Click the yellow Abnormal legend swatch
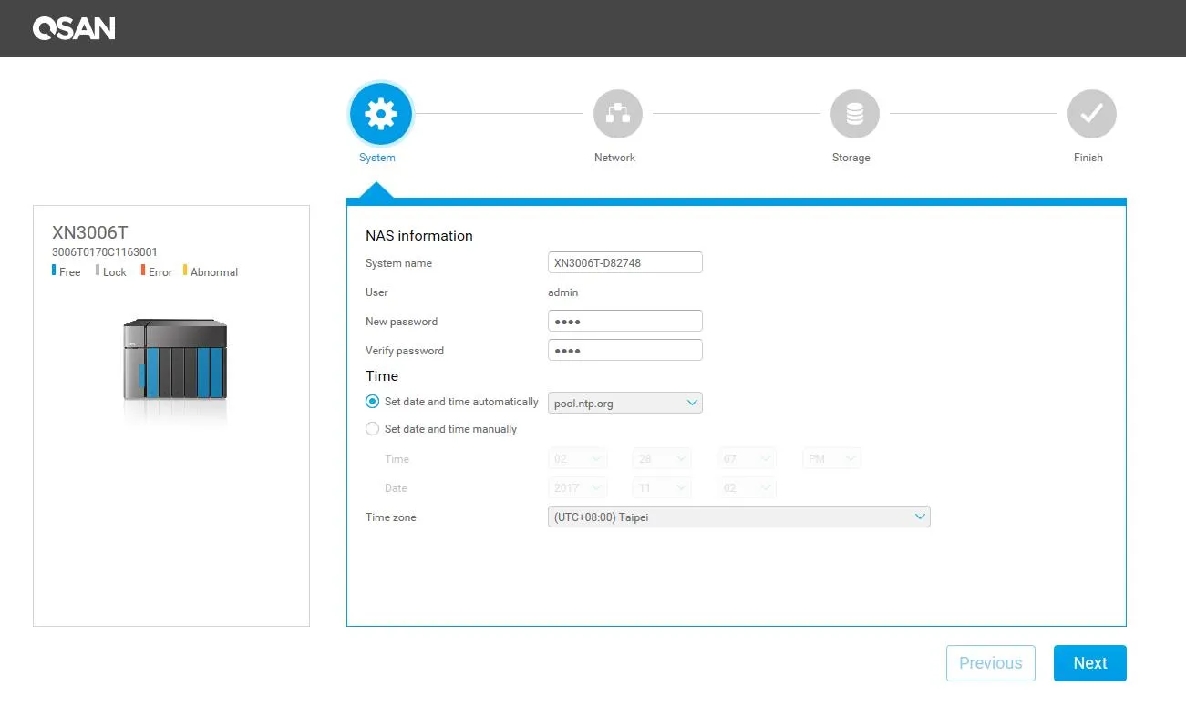The height and width of the screenshot is (727, 1186). (x=185, y=271)
